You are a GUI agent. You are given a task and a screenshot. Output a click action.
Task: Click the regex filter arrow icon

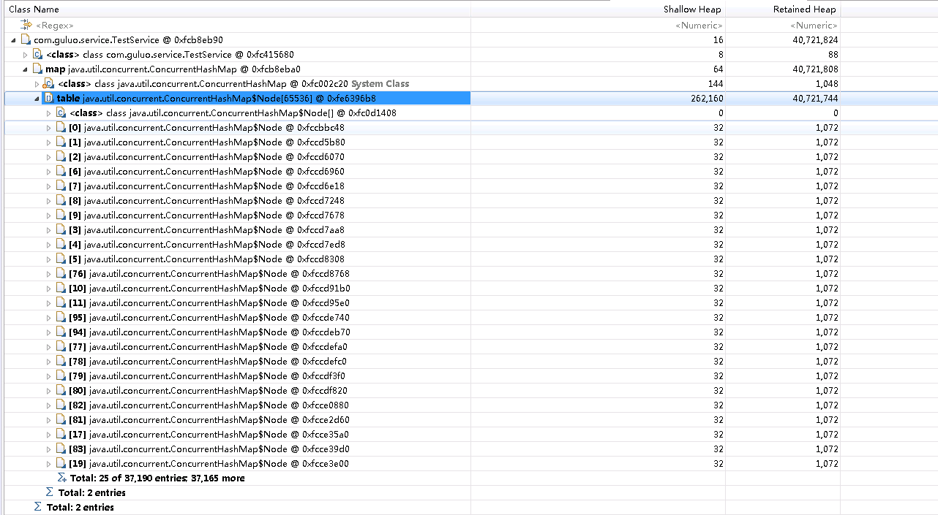pyautogui.click(x=27, y=26)
